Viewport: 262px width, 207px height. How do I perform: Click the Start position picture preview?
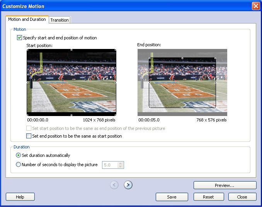71,82
